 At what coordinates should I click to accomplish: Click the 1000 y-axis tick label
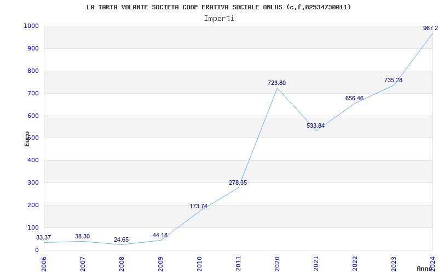pos(31,26)
